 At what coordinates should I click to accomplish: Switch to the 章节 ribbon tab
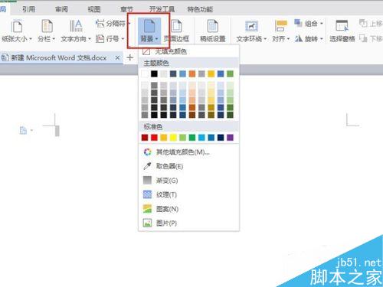click(x=127, y=9)
